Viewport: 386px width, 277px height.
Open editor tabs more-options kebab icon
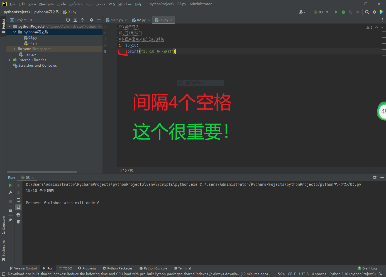[382, 20]
